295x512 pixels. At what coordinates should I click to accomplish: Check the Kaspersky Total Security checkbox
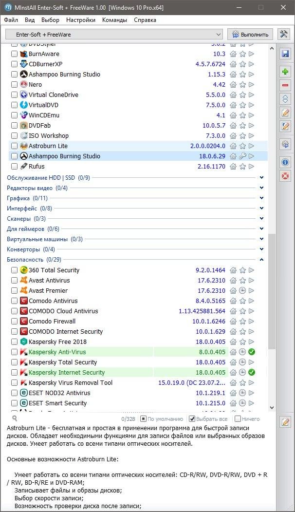[x=14, y=362]
